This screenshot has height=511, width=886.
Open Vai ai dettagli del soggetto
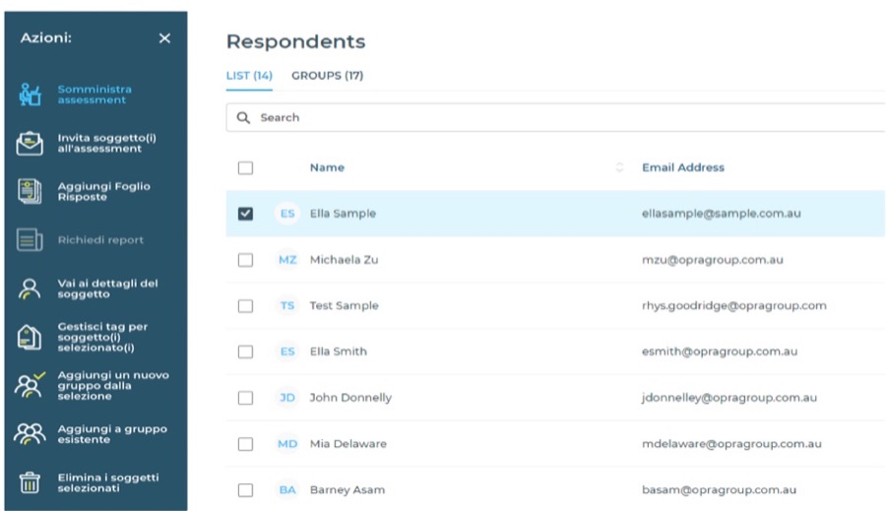point(107,288)
